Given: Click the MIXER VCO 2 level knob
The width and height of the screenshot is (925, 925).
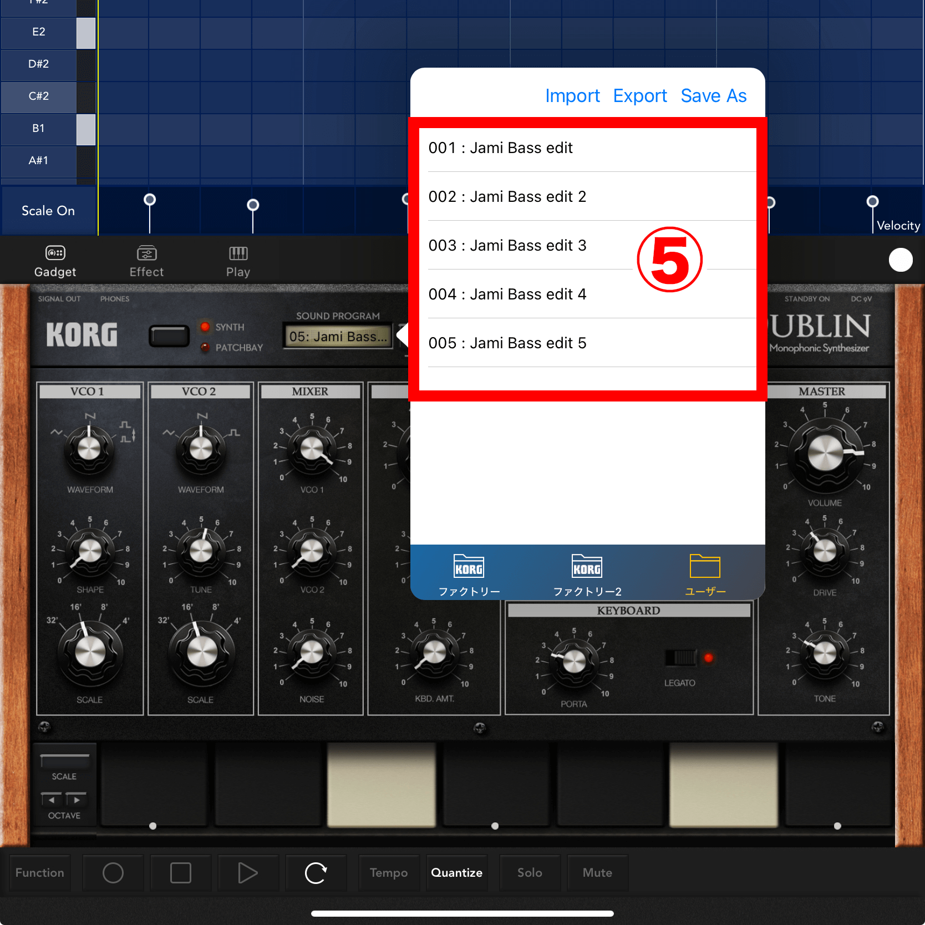Looking at the screenshot, I should coord(312,552).
